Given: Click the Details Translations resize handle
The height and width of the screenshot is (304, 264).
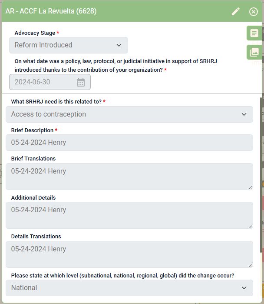Looking at the screenshot, I should (251, 265).
